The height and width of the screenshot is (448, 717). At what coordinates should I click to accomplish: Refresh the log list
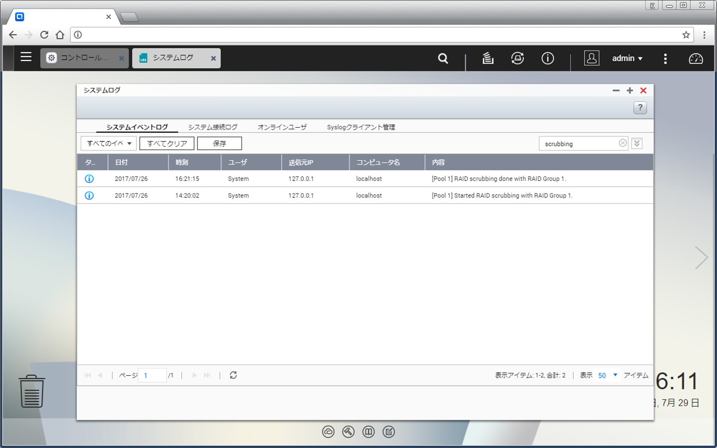tap(233, 375)
